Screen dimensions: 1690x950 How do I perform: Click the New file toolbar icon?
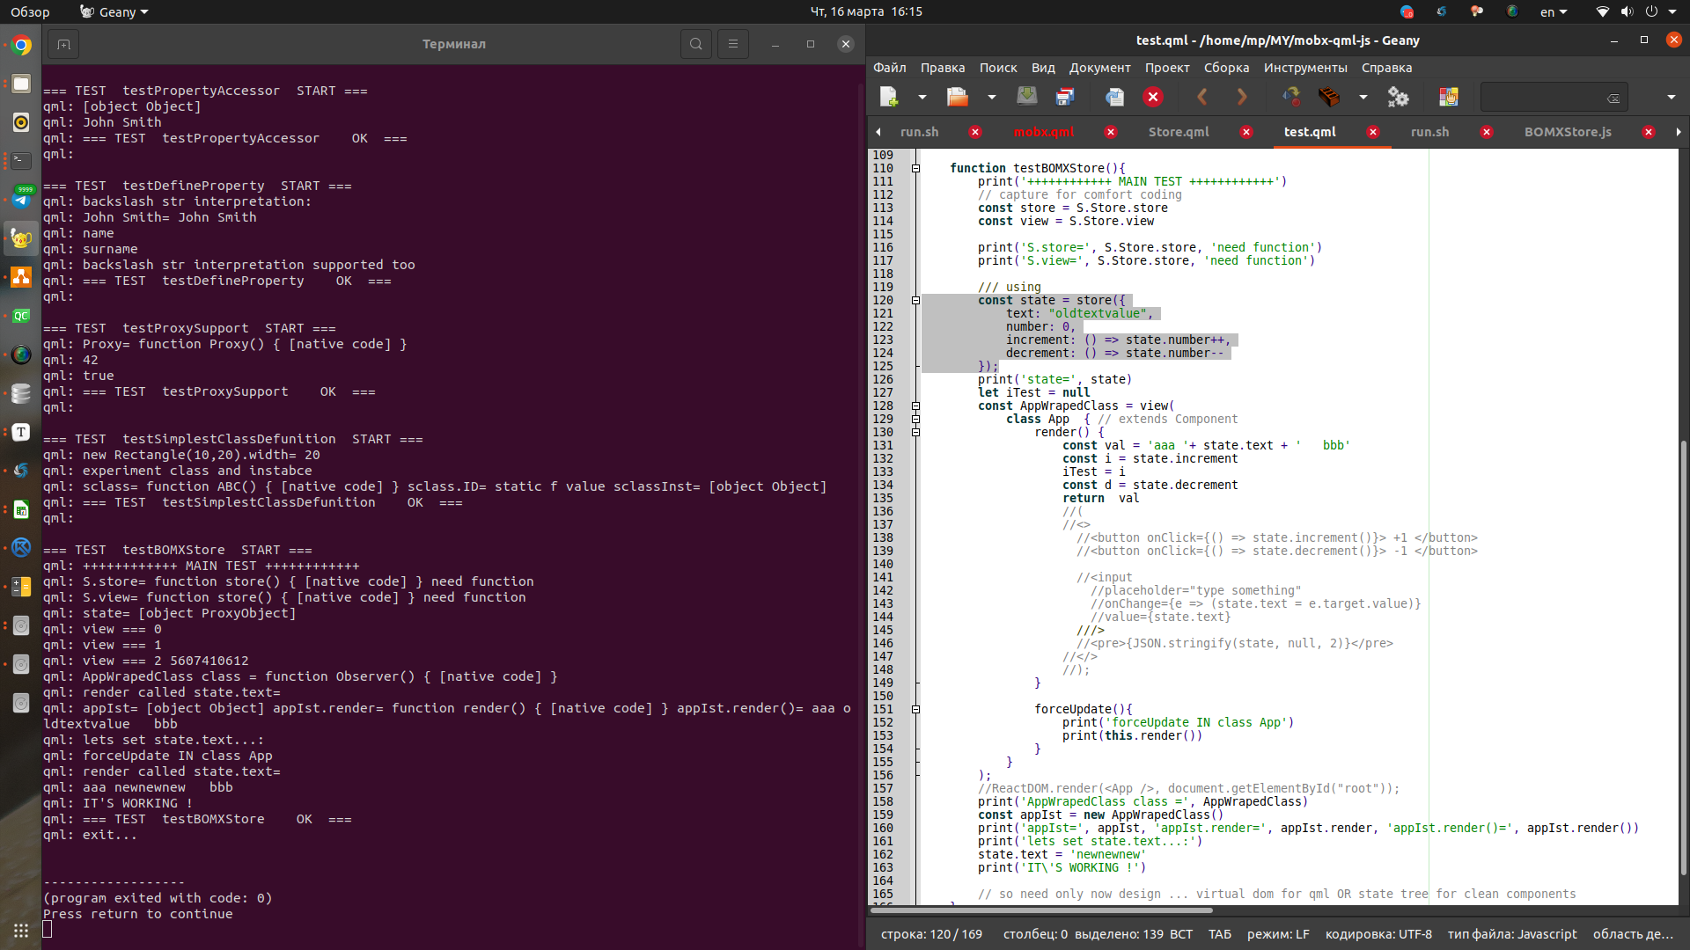[889, 97]
